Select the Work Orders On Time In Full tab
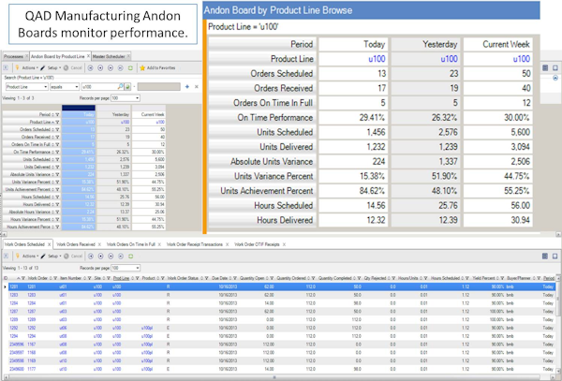 click(x=131, y=244)
